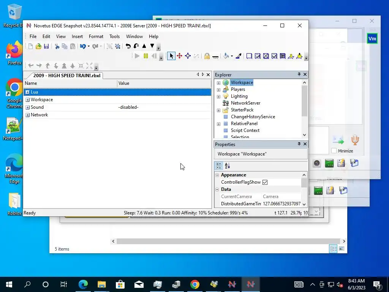Click the Vm icon in the background window
Image resolution: width=389 pixels, height=292 pixels.
pos(372,38)
